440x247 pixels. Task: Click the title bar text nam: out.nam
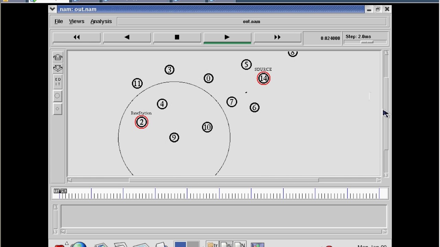coord(78,9)
